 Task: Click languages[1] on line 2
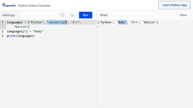pyautogui.click(x=17, y=31)
